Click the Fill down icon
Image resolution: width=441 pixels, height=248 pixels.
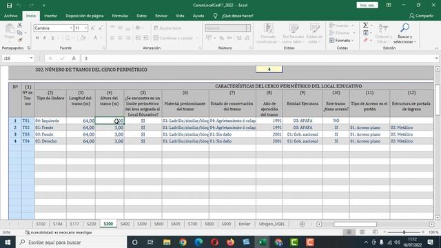point(366,33)
